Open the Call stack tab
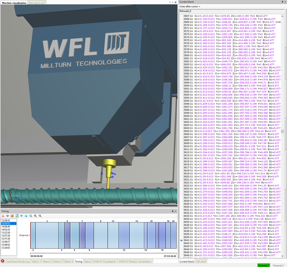This screenshot has width=287, height=267. pos(201,261)
